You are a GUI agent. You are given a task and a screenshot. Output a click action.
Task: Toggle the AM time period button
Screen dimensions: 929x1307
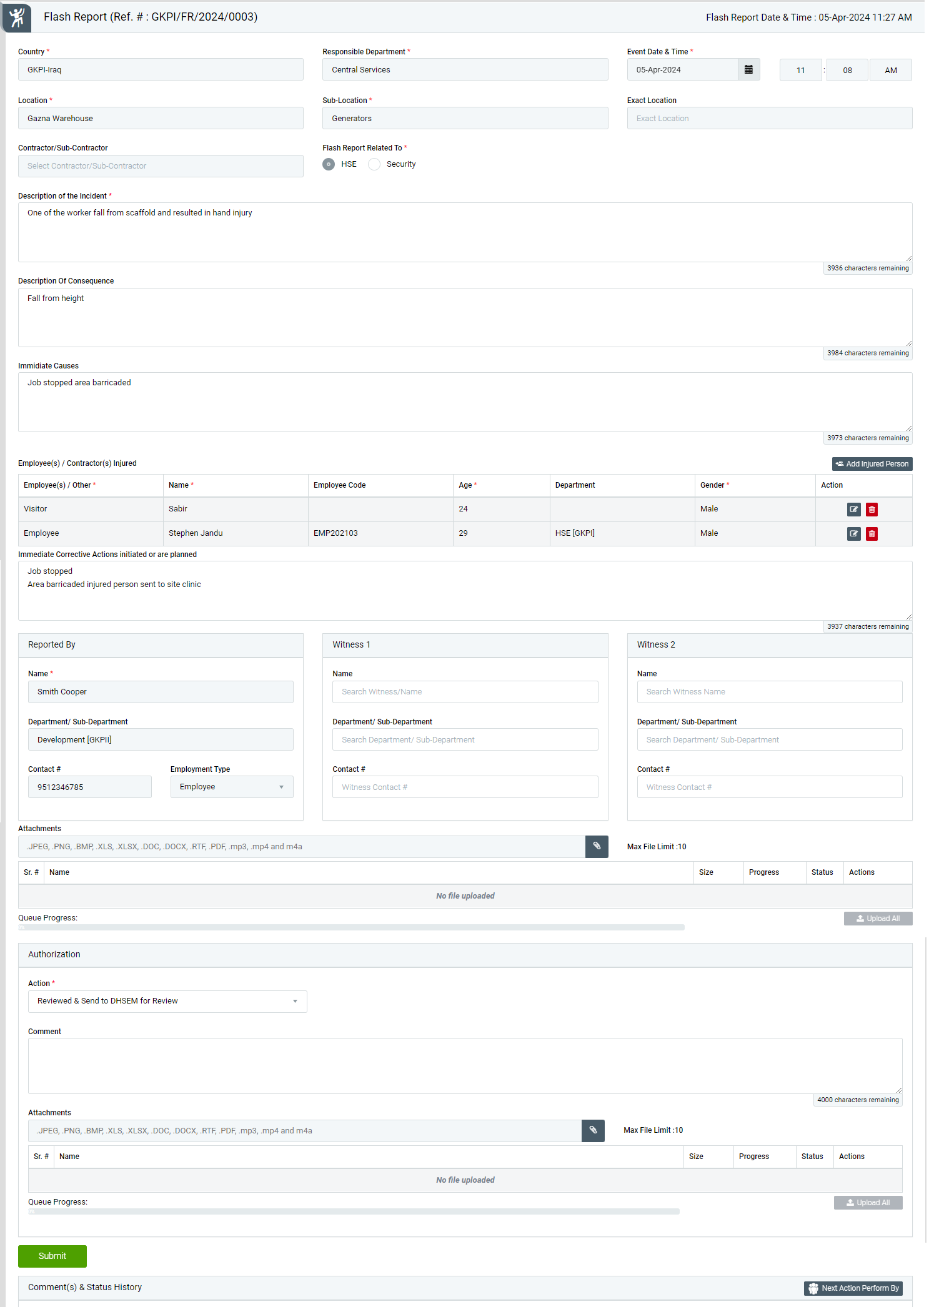[890, 70]
